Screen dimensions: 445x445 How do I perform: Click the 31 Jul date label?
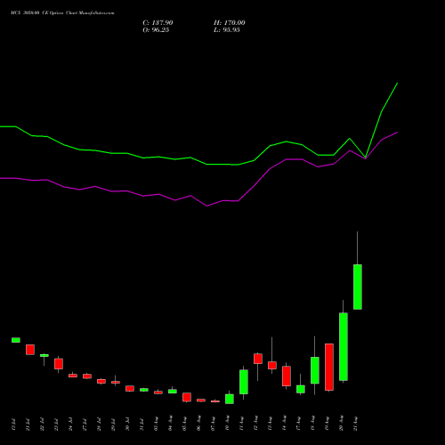(x=142, y=425)
